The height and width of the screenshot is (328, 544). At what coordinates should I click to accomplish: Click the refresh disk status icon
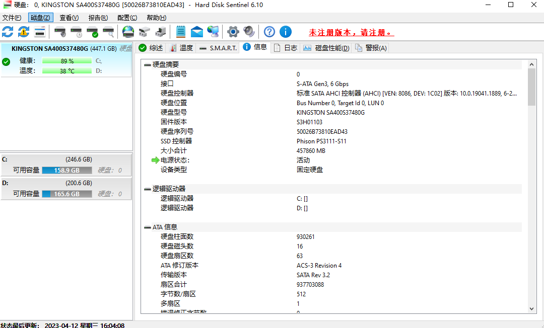point(7,31)
